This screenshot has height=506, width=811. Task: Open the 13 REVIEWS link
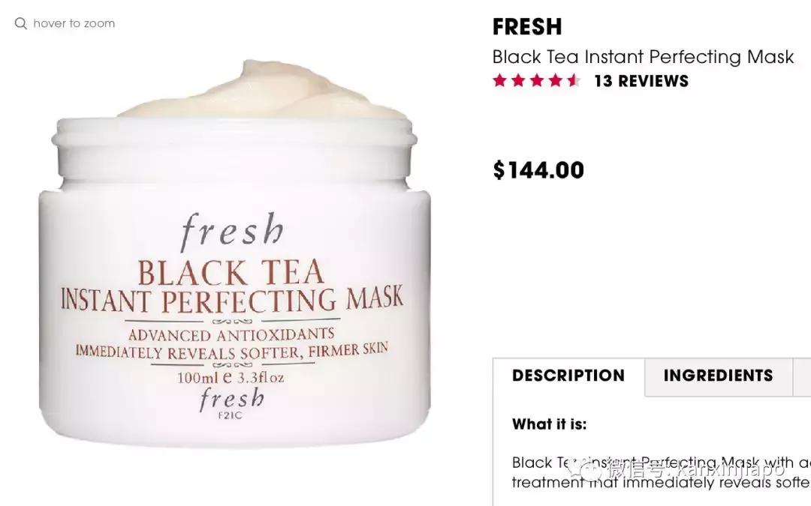point(641,81)
